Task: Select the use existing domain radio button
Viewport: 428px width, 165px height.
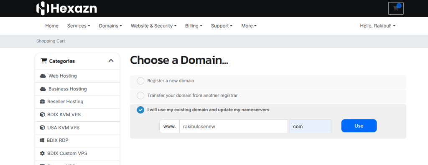Action: pos(140,110)
